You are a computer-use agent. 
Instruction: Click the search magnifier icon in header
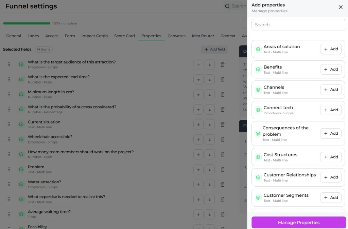(227, 6)
